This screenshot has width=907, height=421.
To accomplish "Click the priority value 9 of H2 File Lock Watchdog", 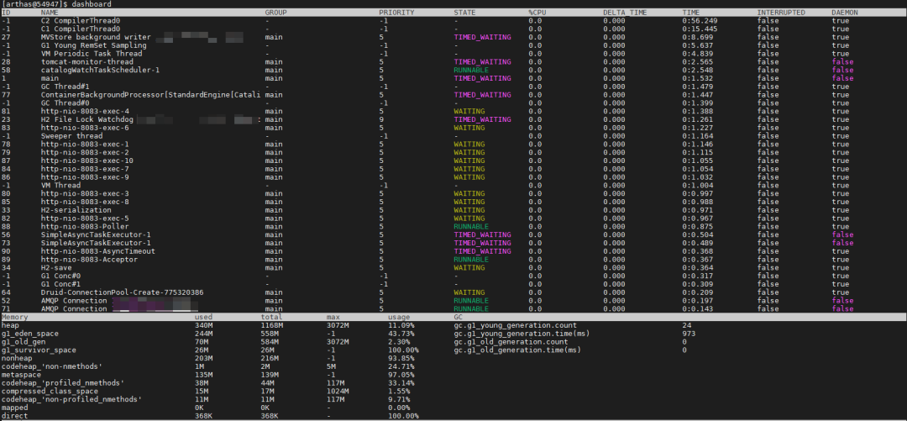I will tap(381, 119).
